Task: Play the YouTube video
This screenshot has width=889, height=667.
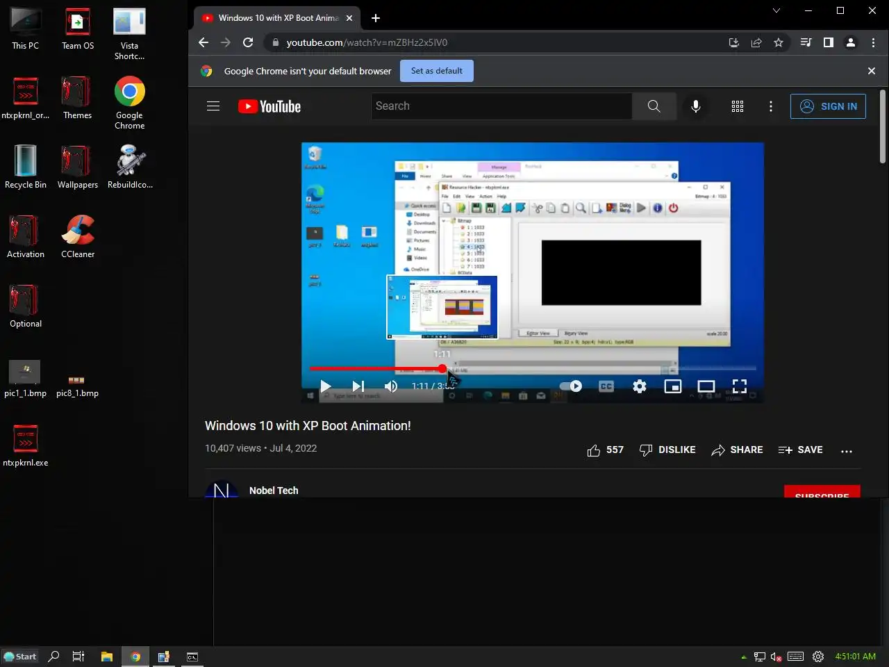Action: (x=325, y=386)
